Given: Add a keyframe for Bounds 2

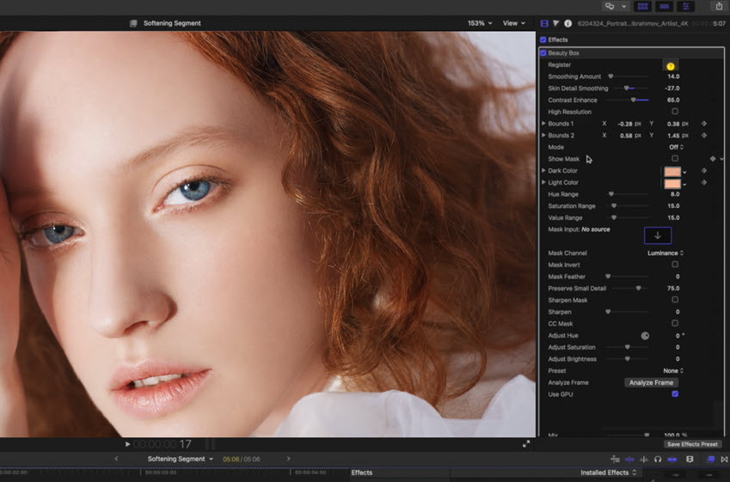Looking at the screenshot, I should coord(704,135).
